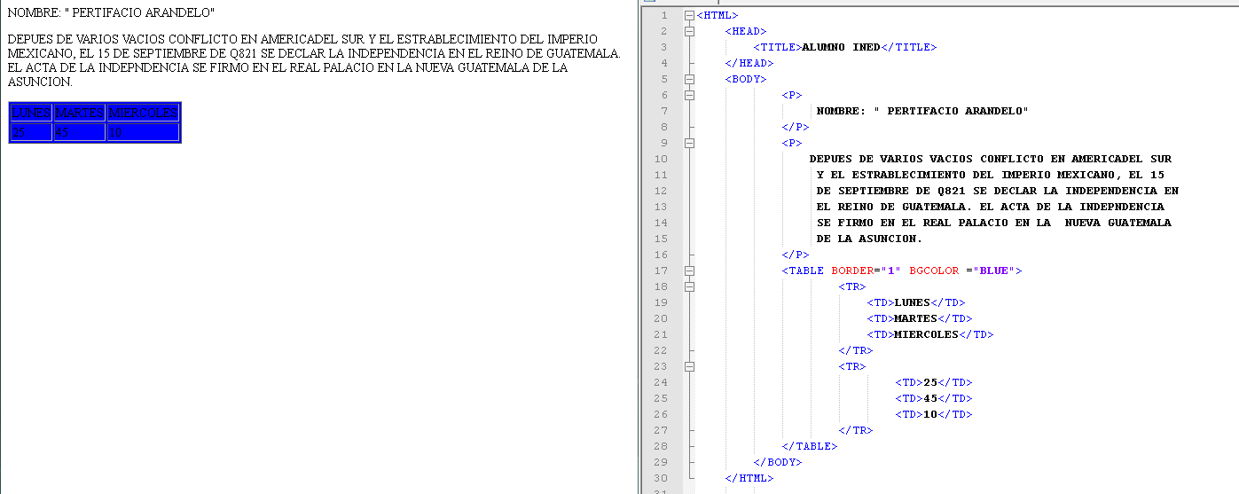
Task: Collapse the TABLE tag fold marker
Action: (689, 271)
